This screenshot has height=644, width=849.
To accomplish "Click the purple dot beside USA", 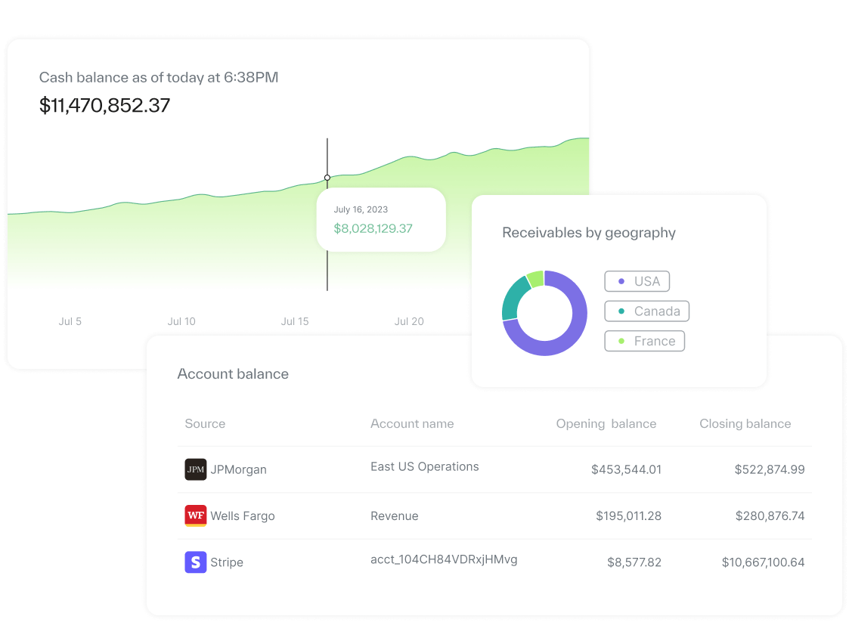I will (x=621, y=281).
